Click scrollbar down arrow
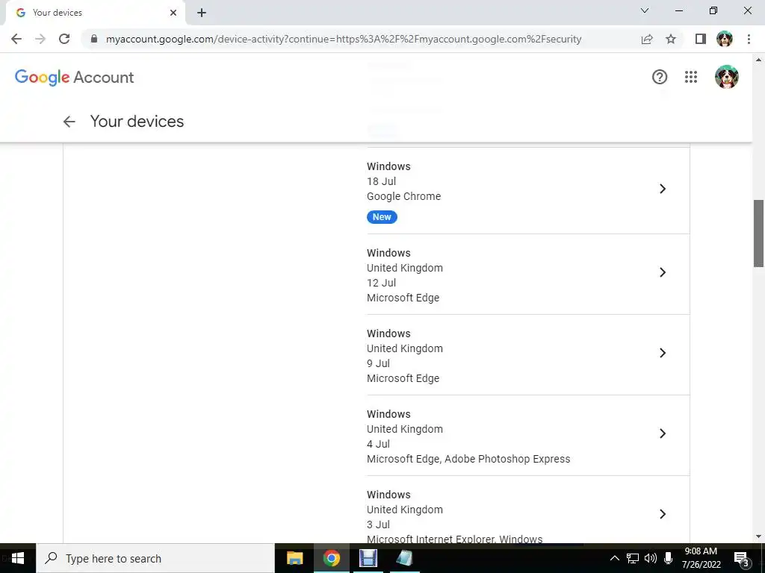This screenshot has width=765, height=573. point(759,537)
